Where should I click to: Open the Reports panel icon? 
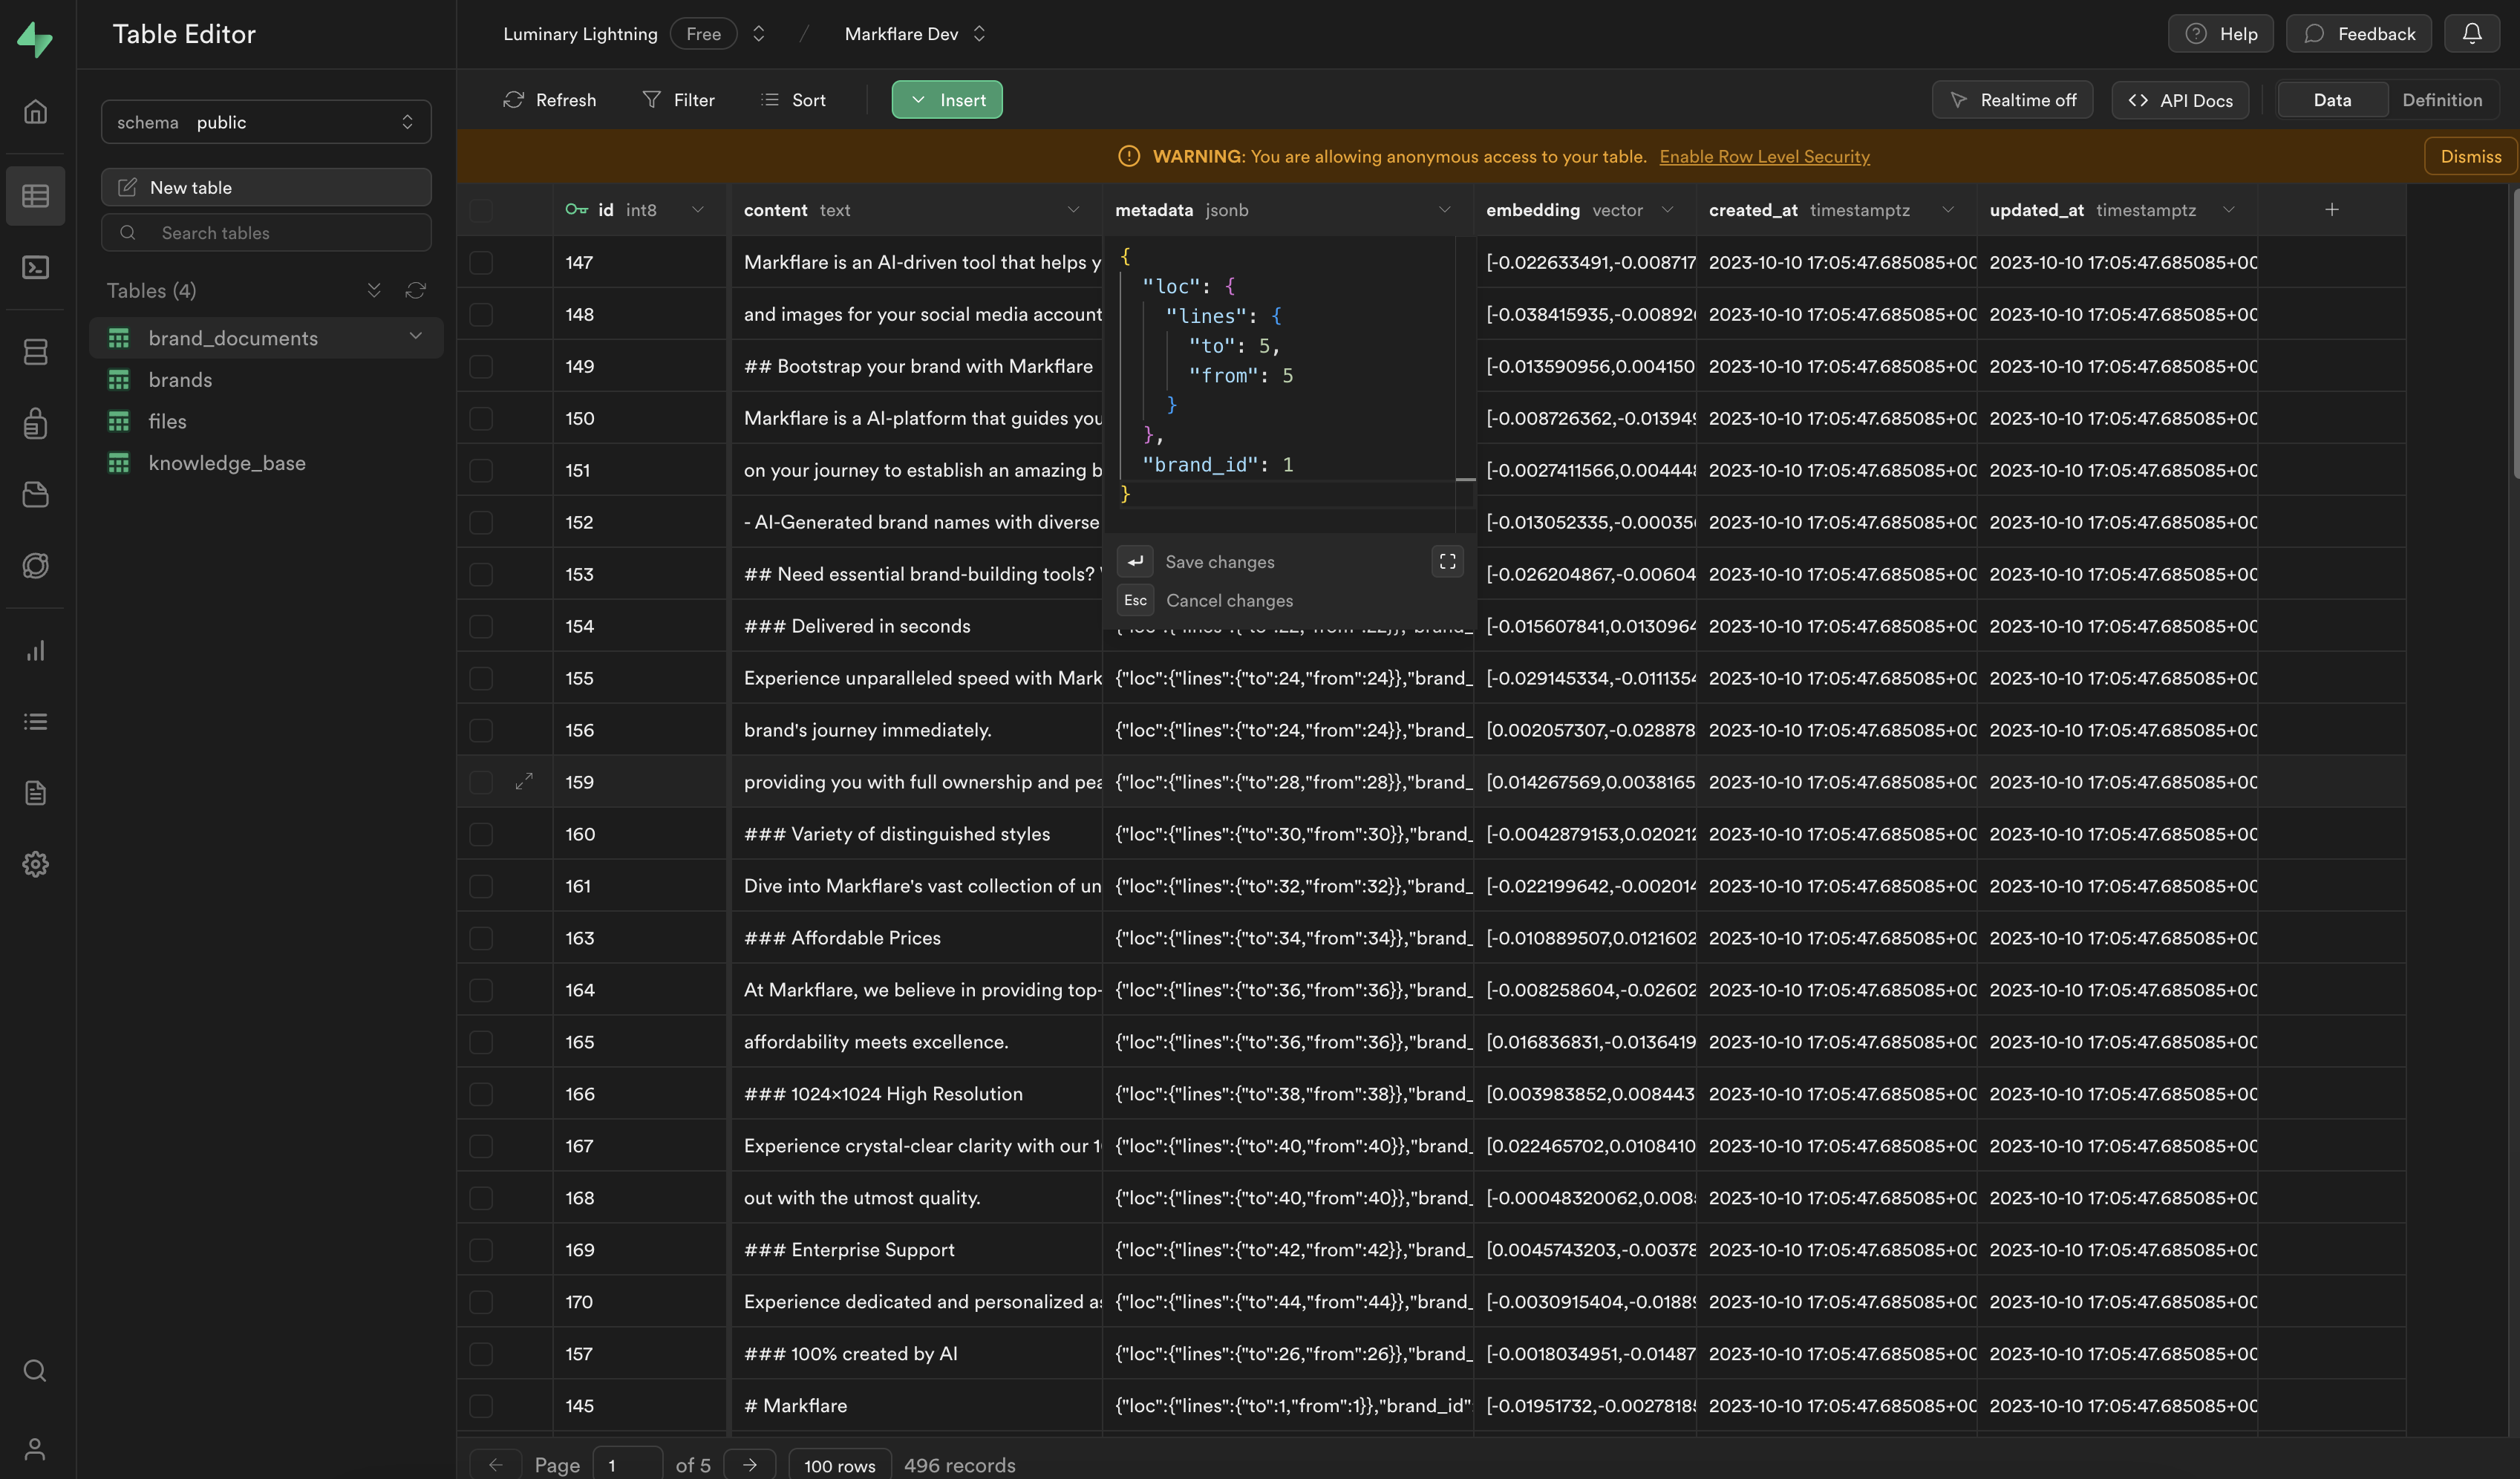pyautogui.click(x=36, y=651)
